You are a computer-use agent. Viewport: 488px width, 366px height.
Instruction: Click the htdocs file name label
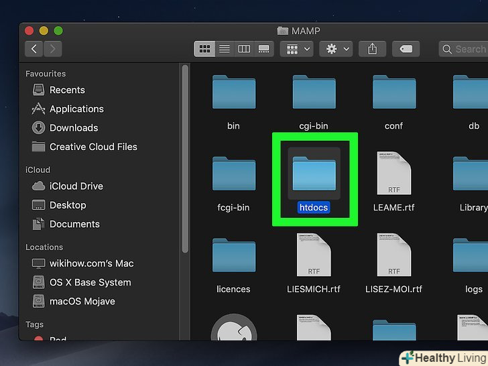click(314, 208)
